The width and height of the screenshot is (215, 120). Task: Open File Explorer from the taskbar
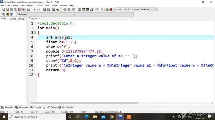95,117
